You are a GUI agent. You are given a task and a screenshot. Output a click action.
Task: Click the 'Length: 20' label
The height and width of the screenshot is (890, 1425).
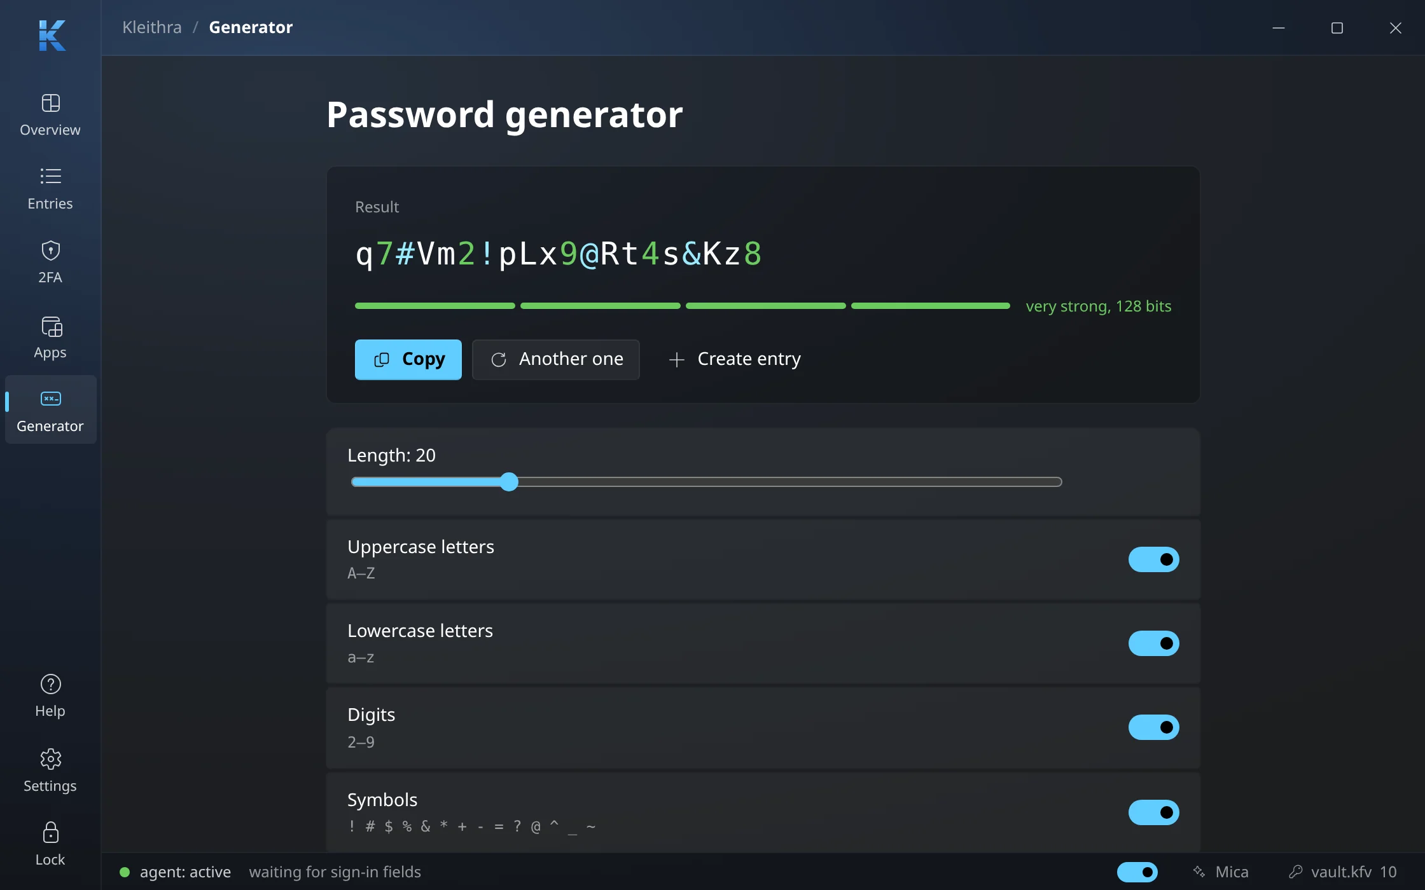tap(392, 455)
